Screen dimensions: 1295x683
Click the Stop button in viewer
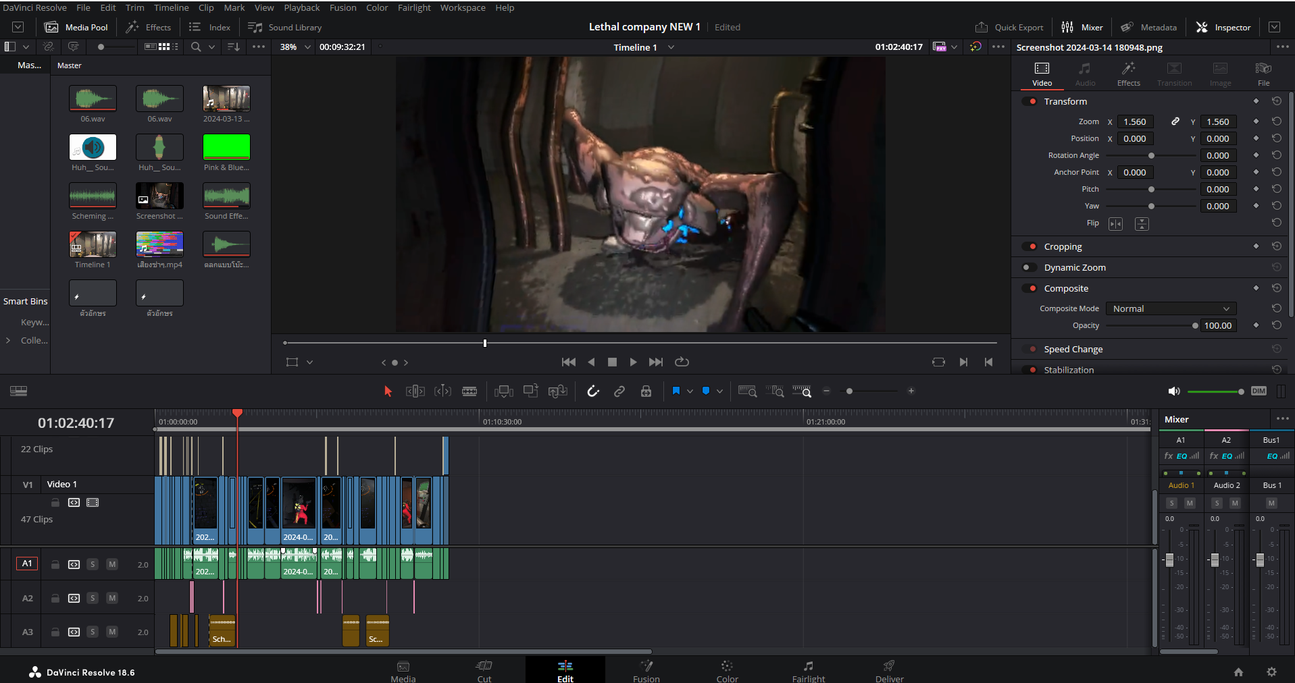click(x=612, y=362)
